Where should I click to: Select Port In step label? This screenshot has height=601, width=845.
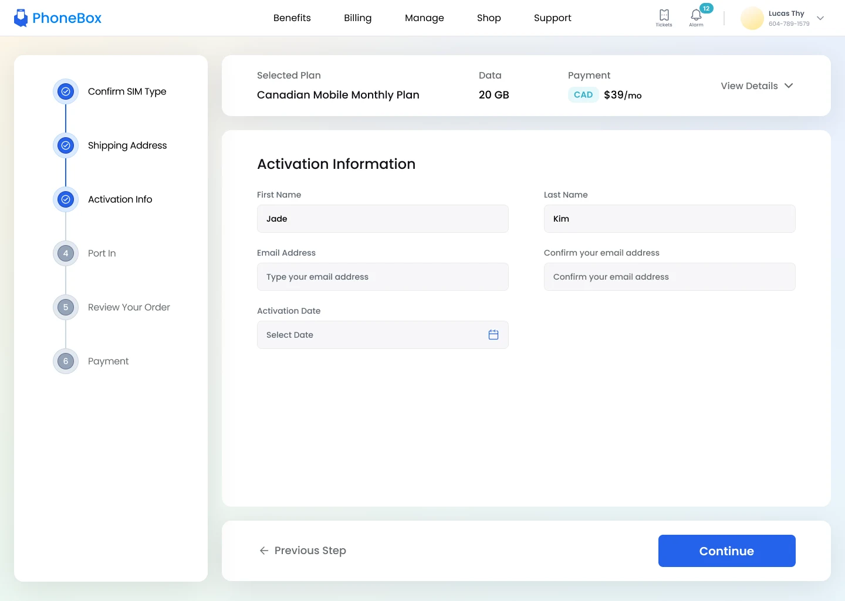tap(102, 253)
